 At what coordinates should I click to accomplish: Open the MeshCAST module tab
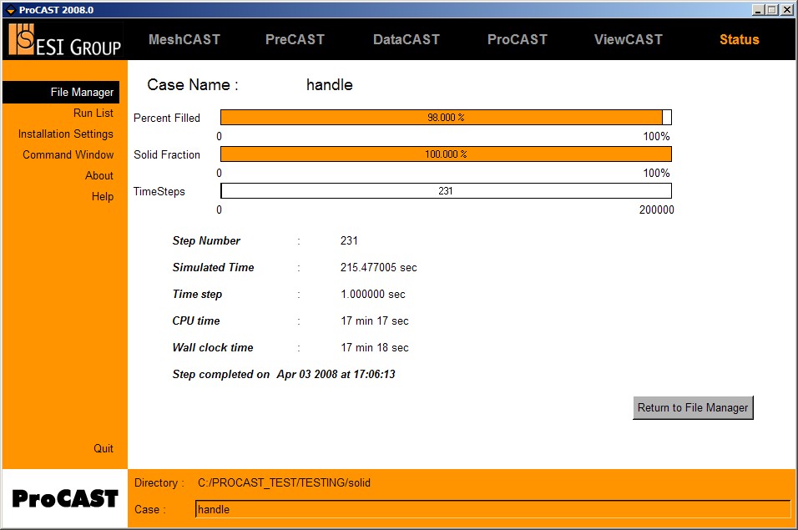click(x=184, y=40)
